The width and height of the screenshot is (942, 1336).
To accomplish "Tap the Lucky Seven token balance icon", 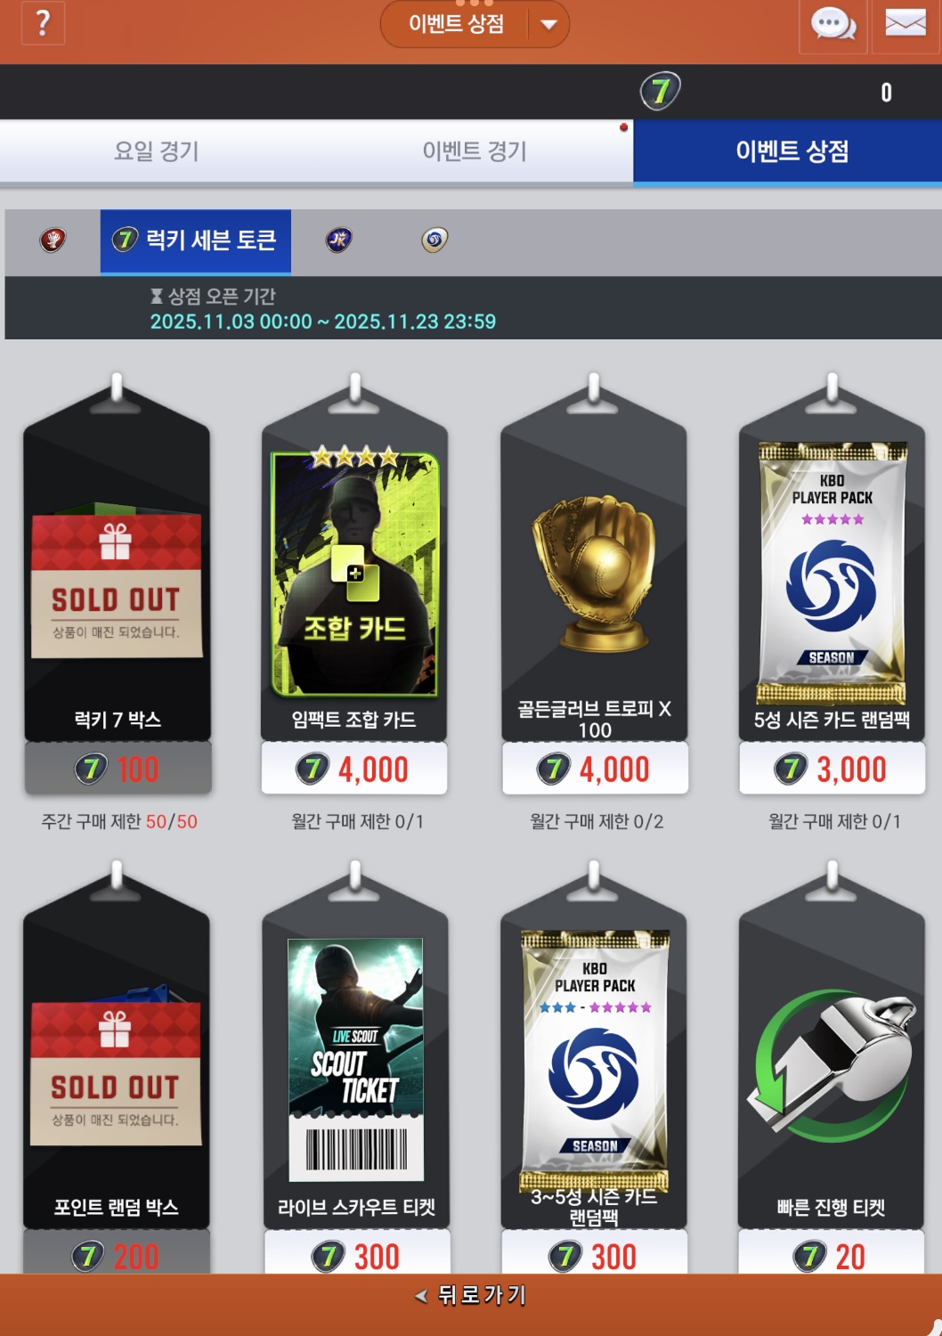I will (660, 91).
